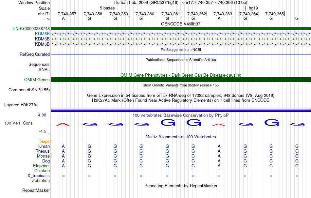Click the RefSeq genes from NCBI title

tap(181, 50)
